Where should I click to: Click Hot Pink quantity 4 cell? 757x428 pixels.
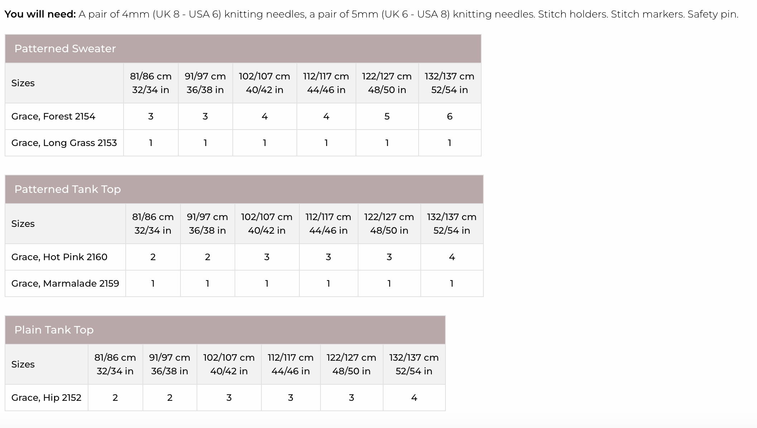tap(452, 257)
